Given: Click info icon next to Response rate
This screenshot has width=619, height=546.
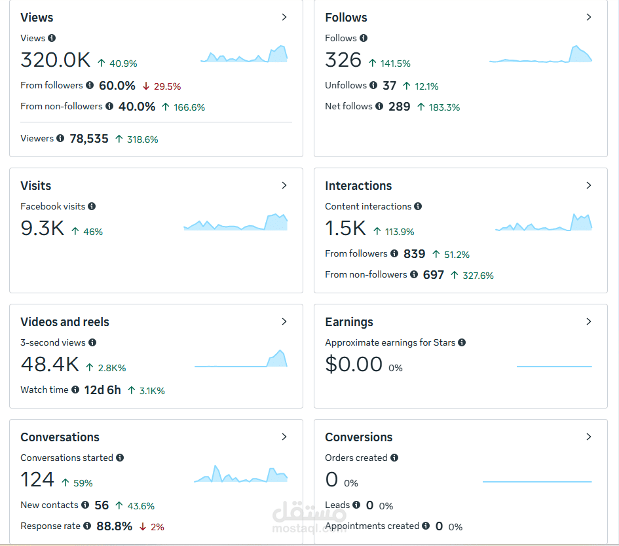Looking at the screenshot, I should pyautogui.click(x=87, y=526).
